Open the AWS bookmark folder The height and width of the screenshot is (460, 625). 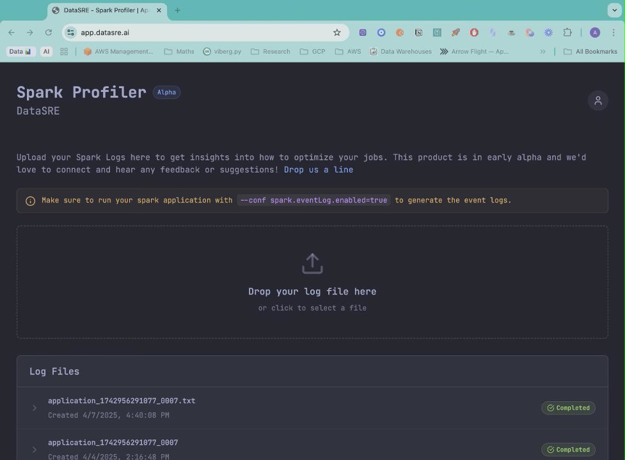pos(348,51)
